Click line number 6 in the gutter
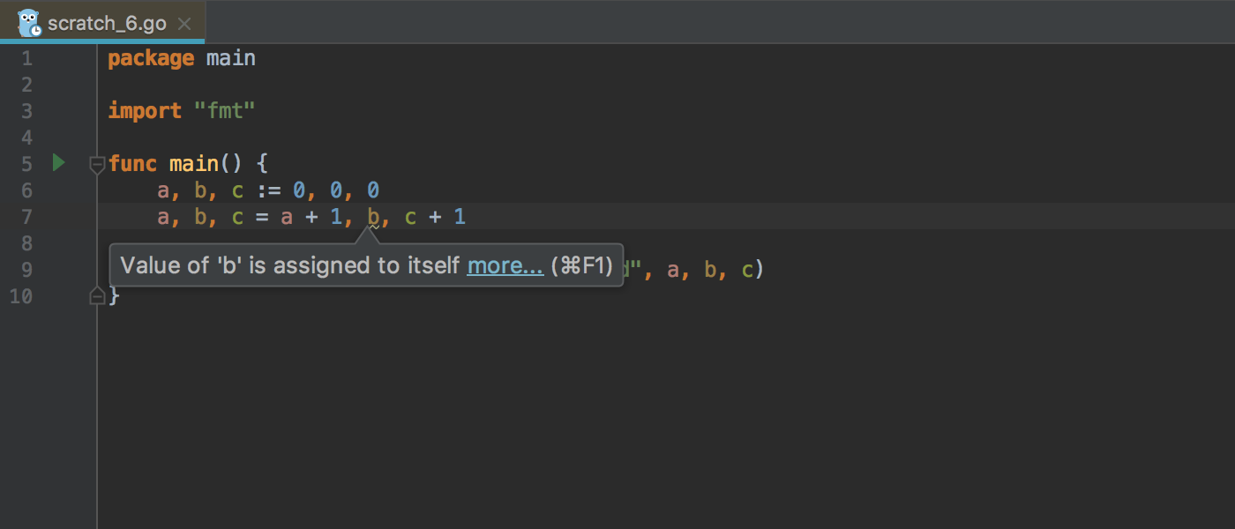 tap(26, 190)
